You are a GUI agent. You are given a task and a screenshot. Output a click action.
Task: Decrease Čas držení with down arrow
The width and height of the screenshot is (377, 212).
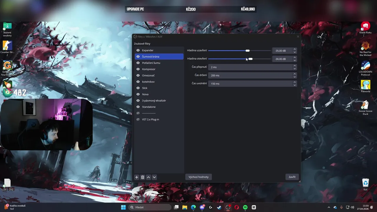[295, 77]
